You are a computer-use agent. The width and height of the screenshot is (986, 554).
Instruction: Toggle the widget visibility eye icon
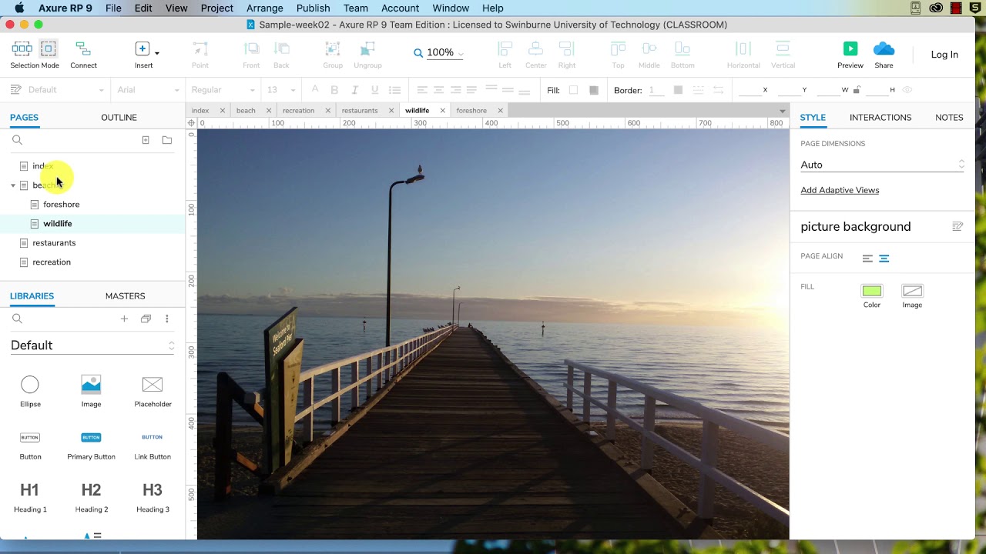[x=907, y=90]
